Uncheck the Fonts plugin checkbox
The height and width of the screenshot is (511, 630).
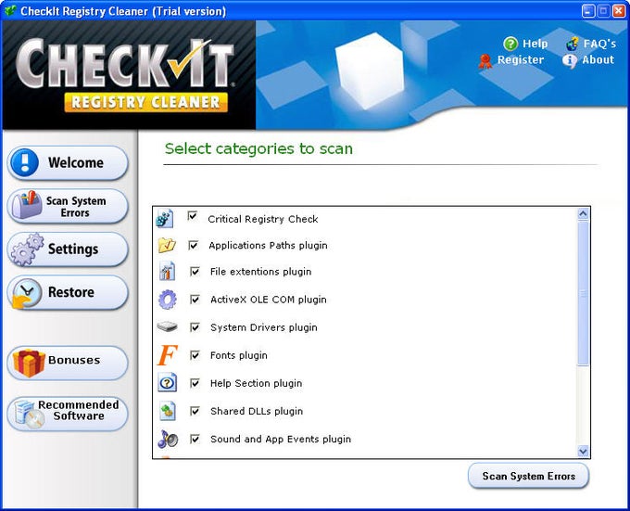click(x=195, y=355)
